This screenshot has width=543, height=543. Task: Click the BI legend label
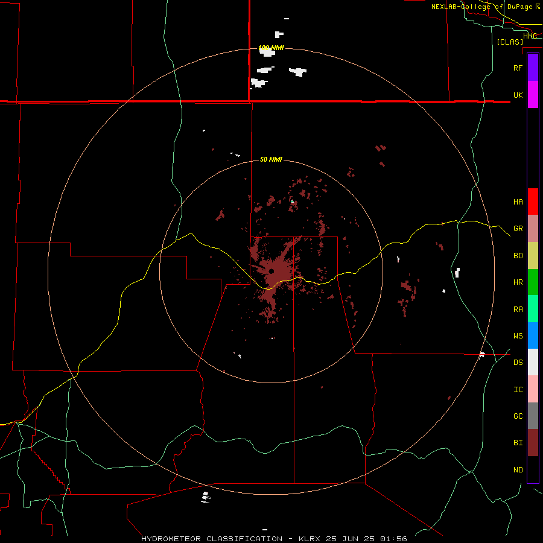(x=518, y=443)
